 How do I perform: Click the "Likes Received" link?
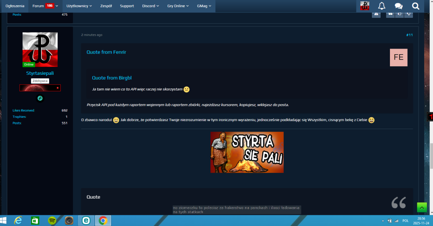tap(23, 110)
